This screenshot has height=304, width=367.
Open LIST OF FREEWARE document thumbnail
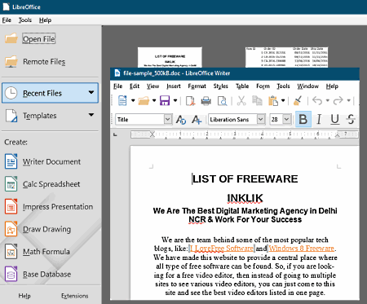click(170, 57)
